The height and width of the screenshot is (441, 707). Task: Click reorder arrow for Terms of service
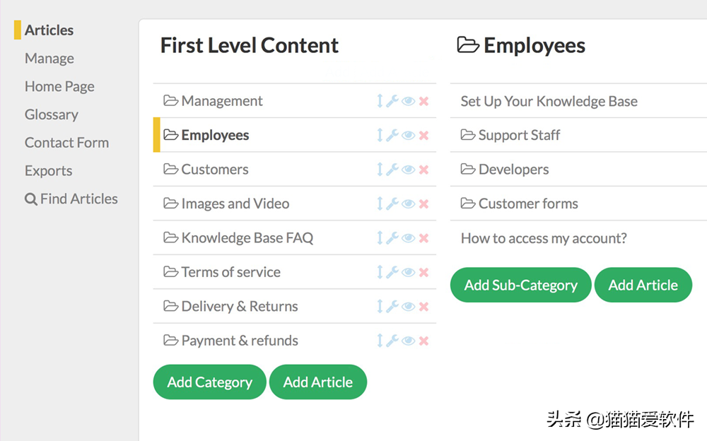click(380, 272)
